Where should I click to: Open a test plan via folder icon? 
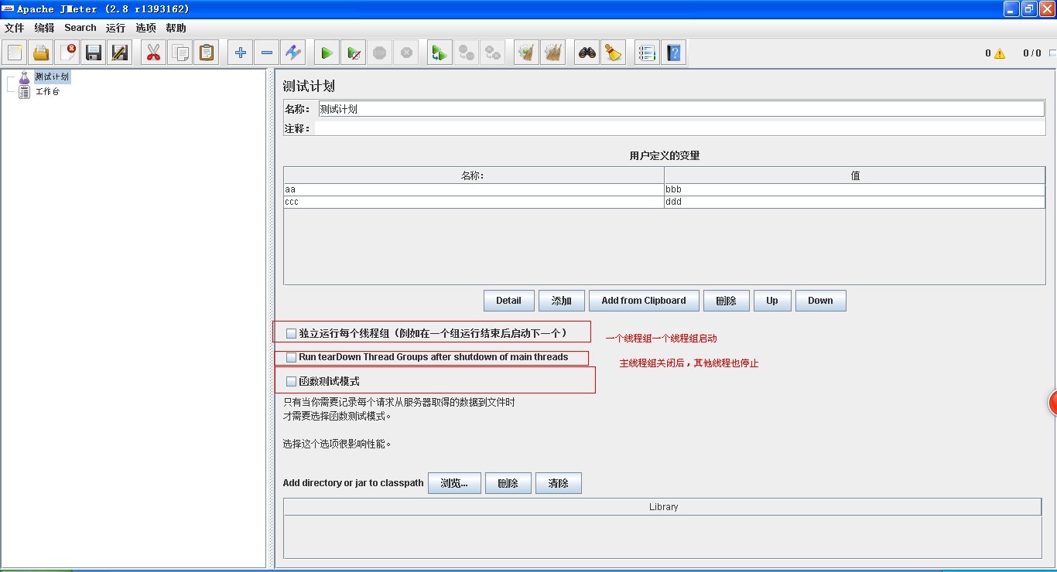[42, 53]
